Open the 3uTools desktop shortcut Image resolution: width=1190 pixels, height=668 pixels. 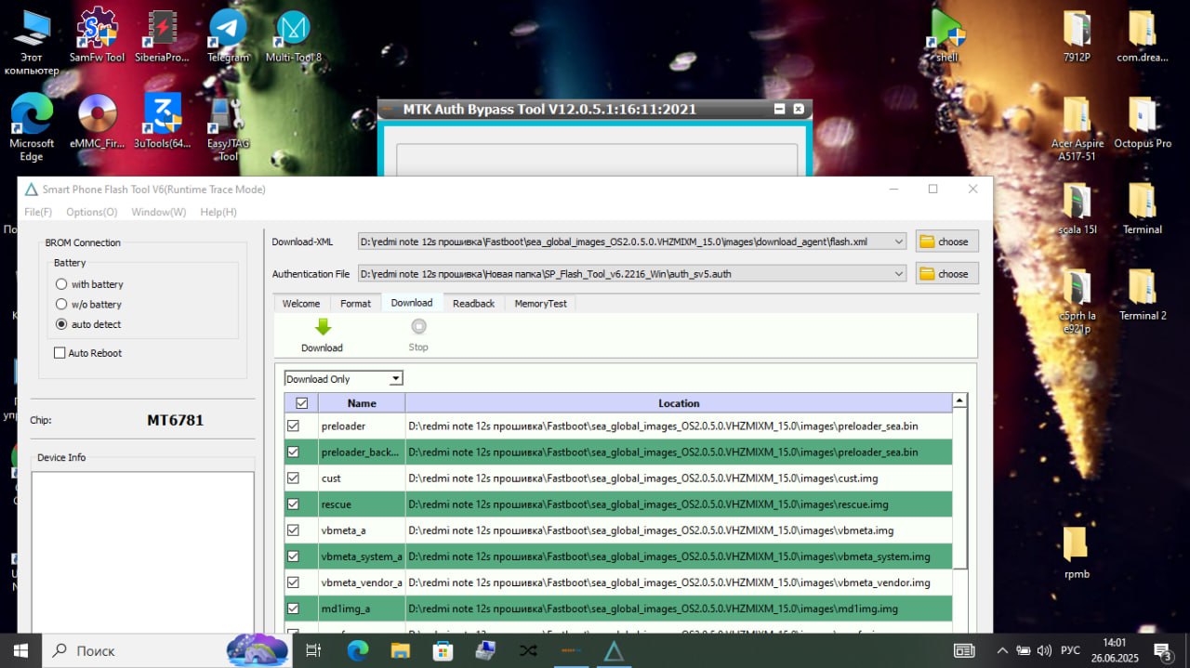click(162, 122)
